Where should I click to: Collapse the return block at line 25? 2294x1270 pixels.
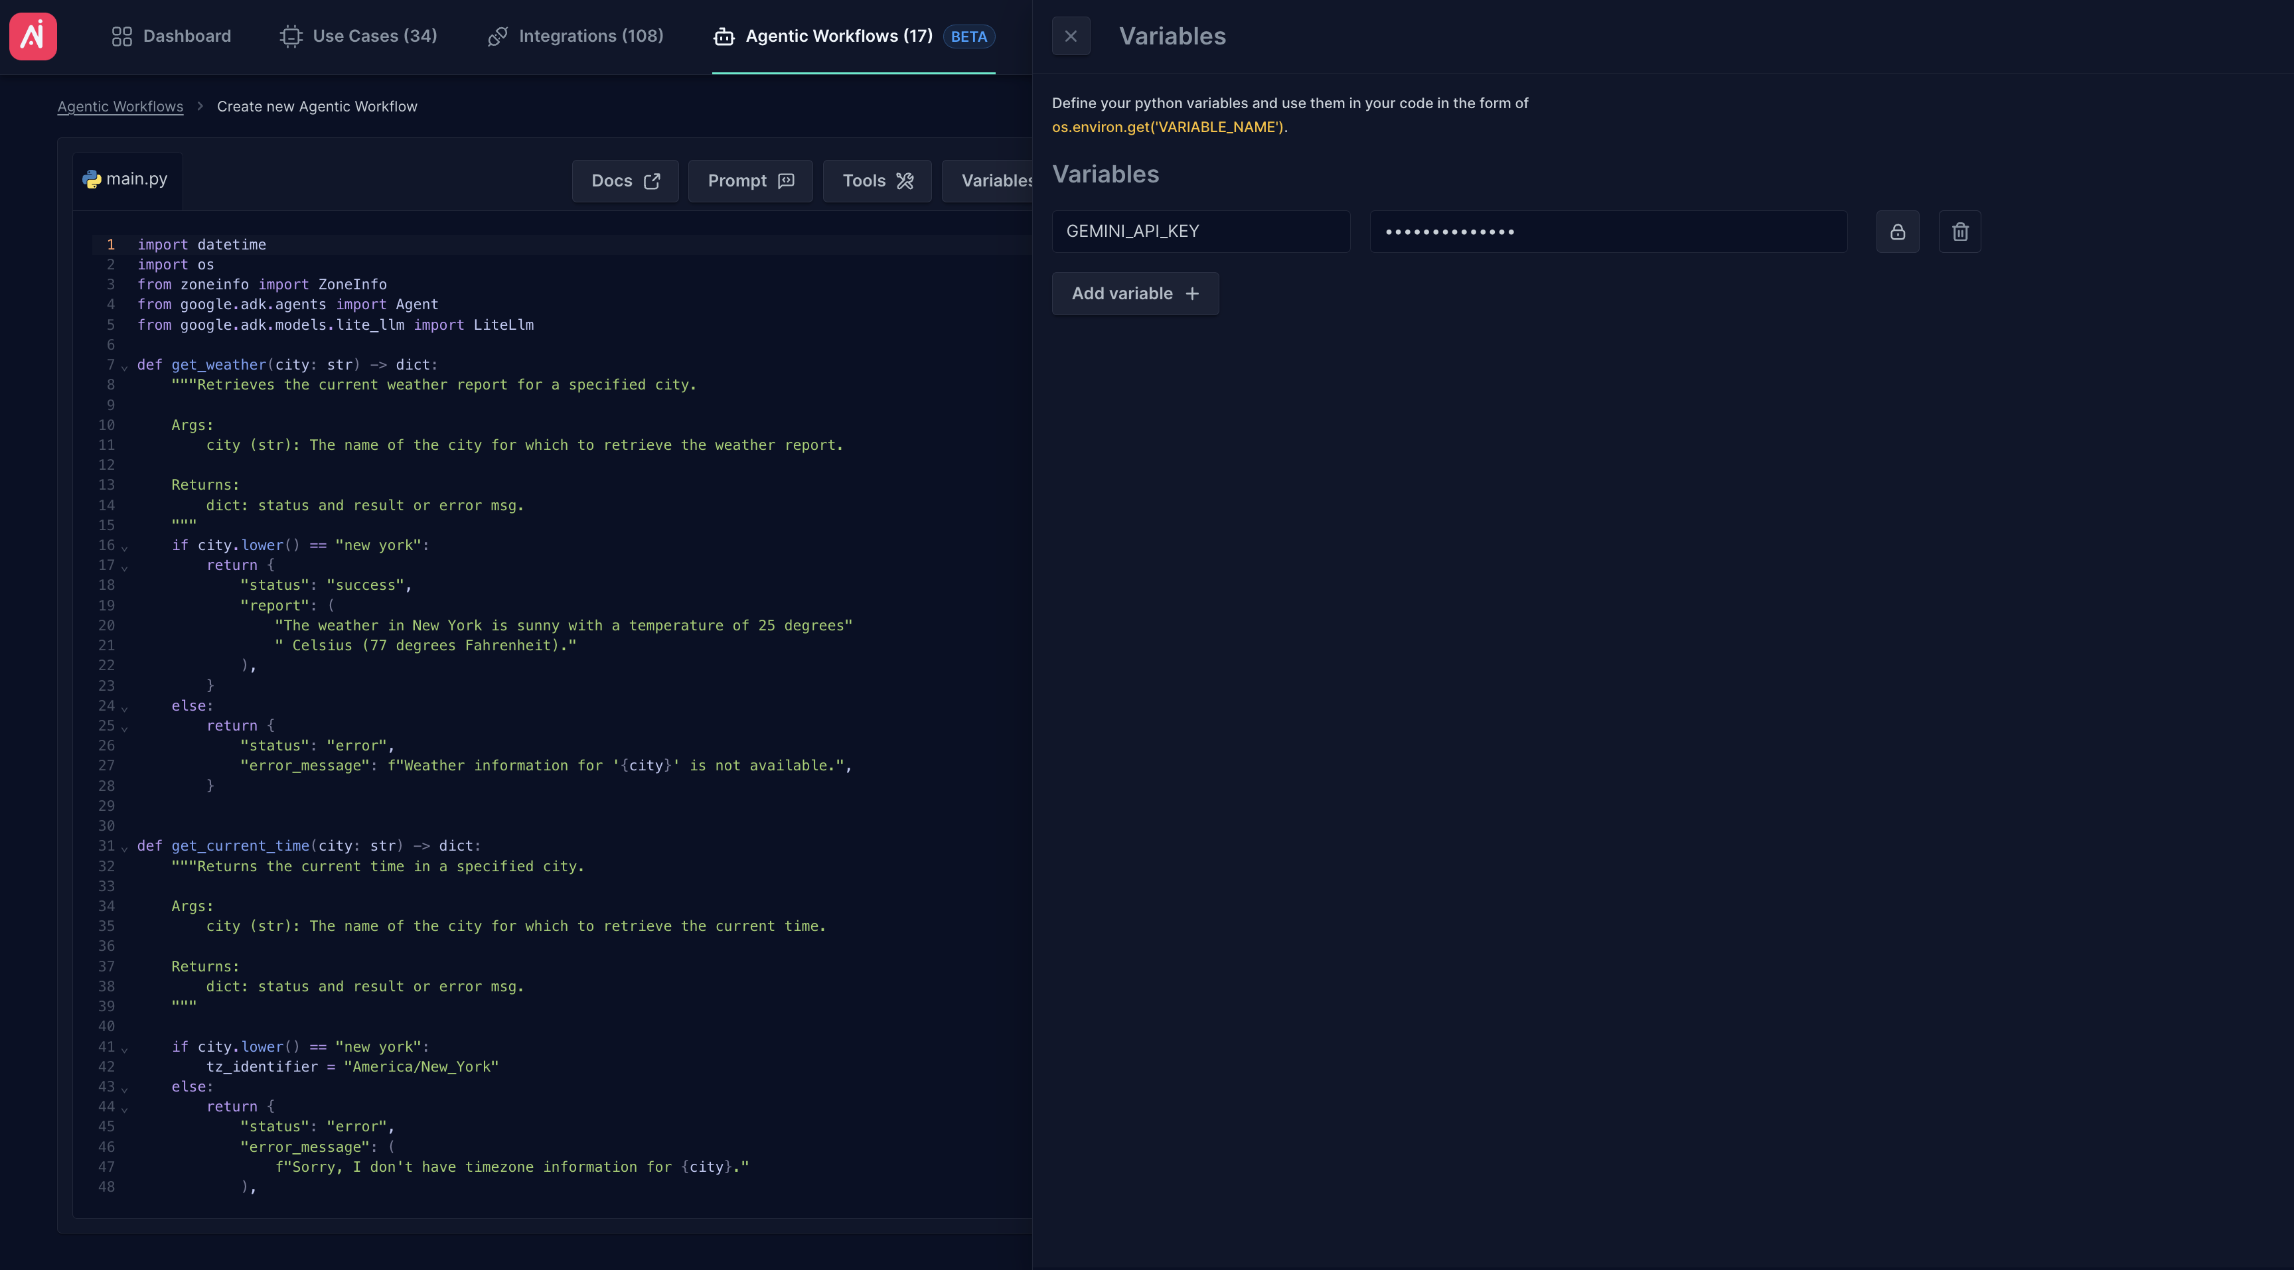tap(125, 728)
